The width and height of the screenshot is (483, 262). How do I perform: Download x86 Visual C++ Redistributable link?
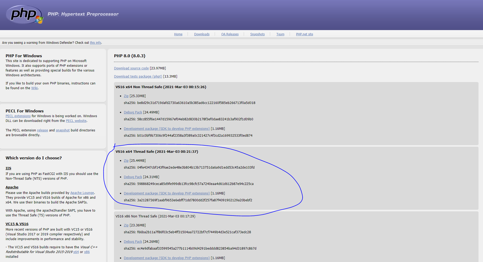[x=87, y=252]
